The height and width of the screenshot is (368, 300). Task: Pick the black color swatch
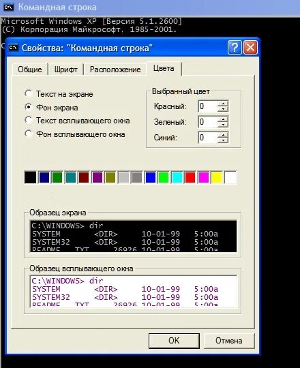pyautogui.click(x=31, y=177)
